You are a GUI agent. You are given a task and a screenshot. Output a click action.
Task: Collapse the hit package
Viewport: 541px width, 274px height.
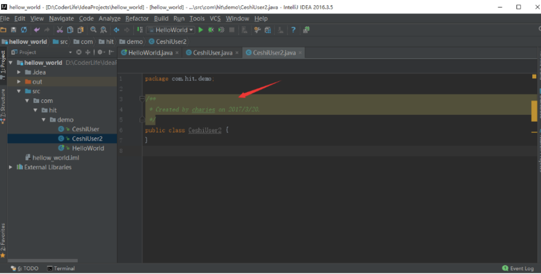point(36,110)
